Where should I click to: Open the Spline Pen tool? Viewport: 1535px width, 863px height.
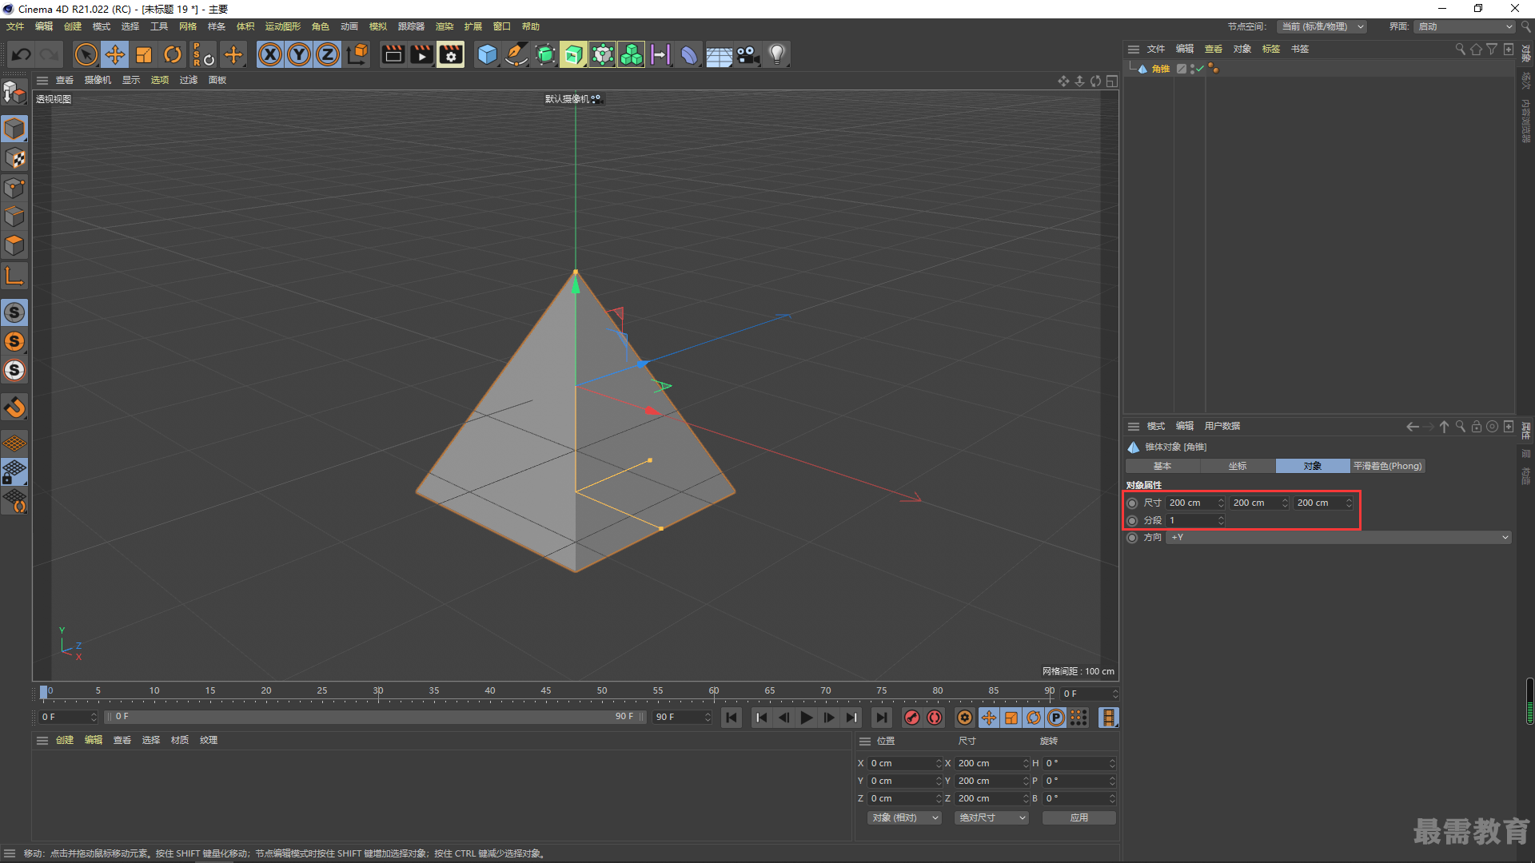pyautogui.click(x=516, y=54)
